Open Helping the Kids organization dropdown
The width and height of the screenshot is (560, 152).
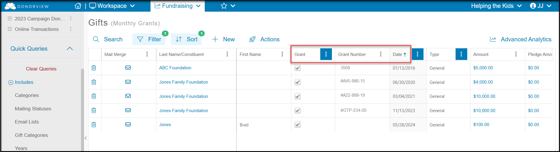tap(496, 6)
